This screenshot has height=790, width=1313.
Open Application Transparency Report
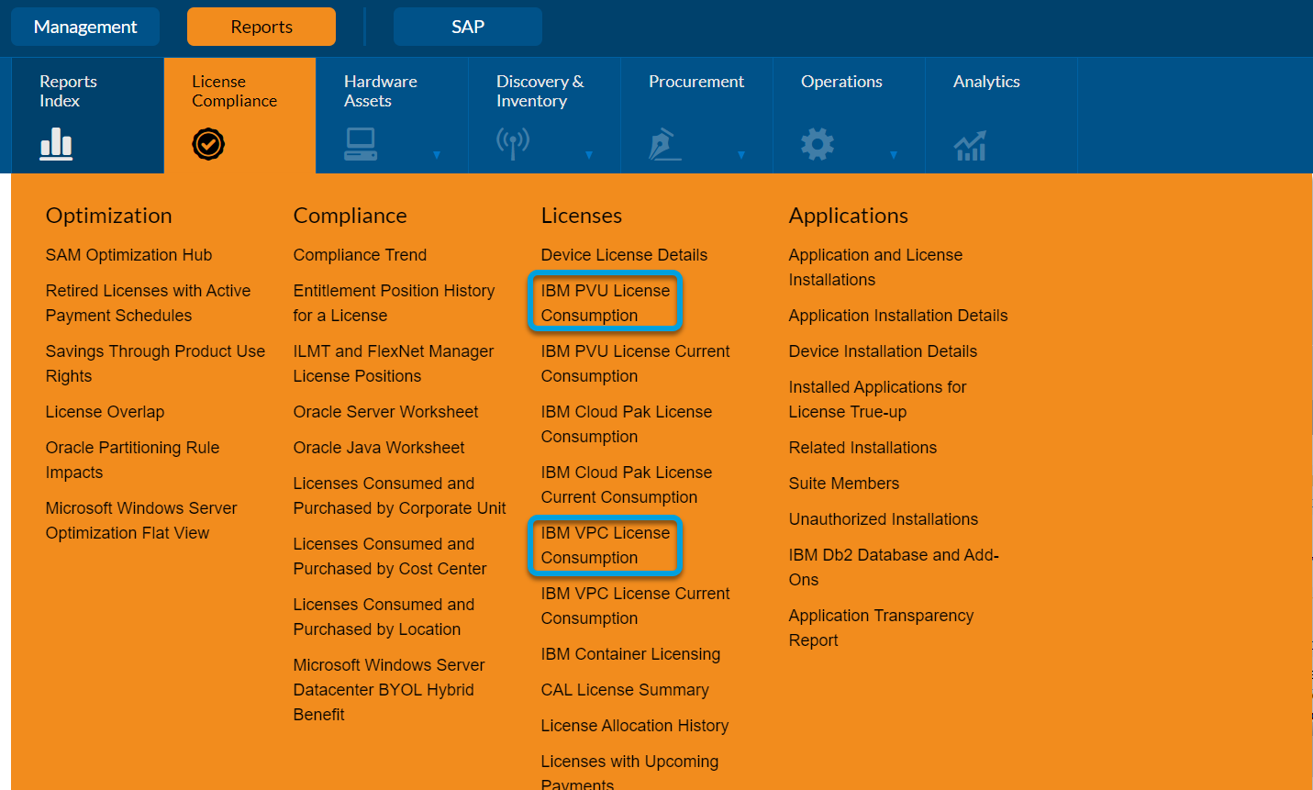click(881, 628)
